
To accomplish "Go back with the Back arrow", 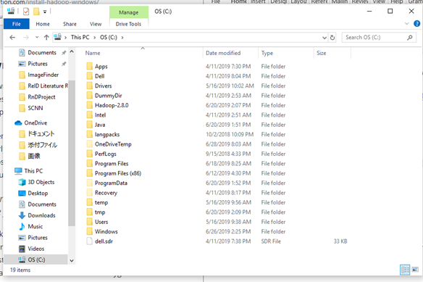I will 12,37.
